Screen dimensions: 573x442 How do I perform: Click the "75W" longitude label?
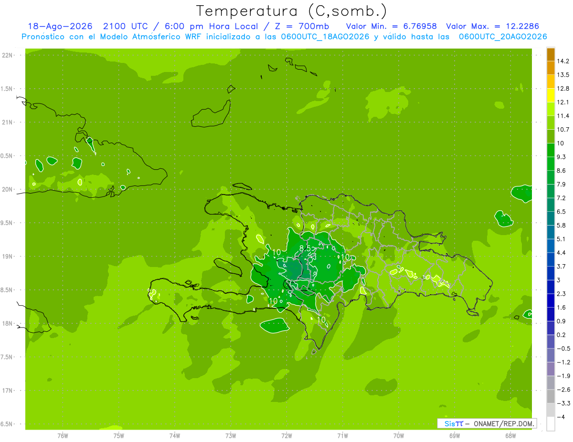click(119, 436)
